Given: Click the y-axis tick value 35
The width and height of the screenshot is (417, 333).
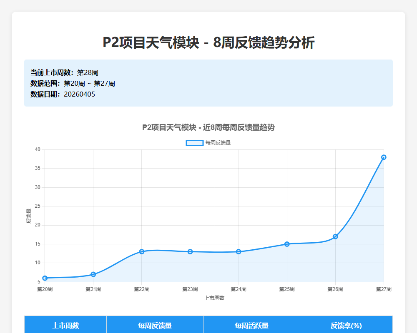Looking at the screenshot, I should [x=38, y=168].
